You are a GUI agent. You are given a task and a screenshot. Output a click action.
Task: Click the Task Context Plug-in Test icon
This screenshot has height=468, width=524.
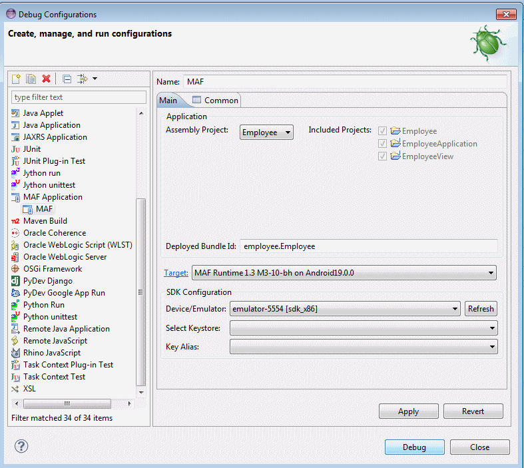[15, 365]
